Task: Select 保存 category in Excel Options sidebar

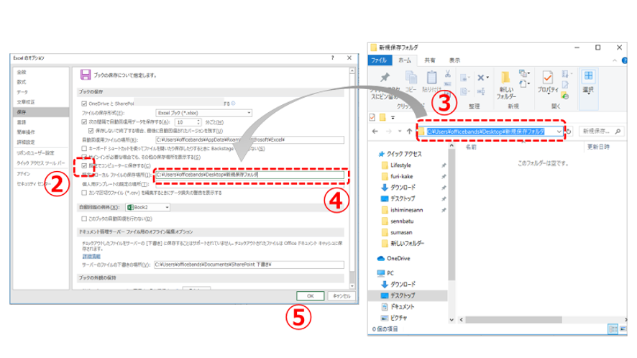Action: (41, 112)
